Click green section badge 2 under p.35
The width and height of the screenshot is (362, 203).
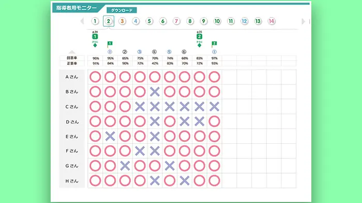(x=199, y=37)
